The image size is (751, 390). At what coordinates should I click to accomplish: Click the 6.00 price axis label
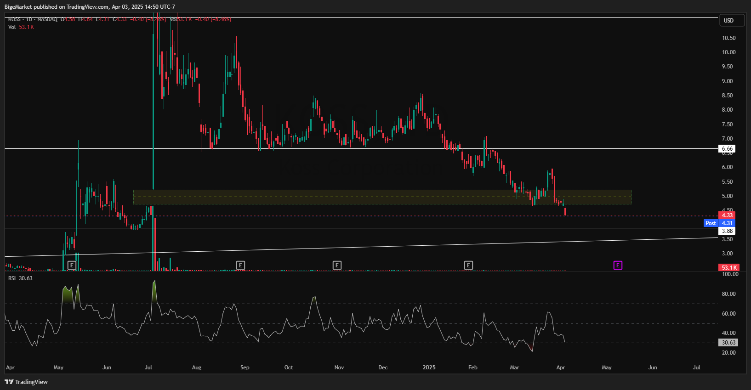[727, 167]
